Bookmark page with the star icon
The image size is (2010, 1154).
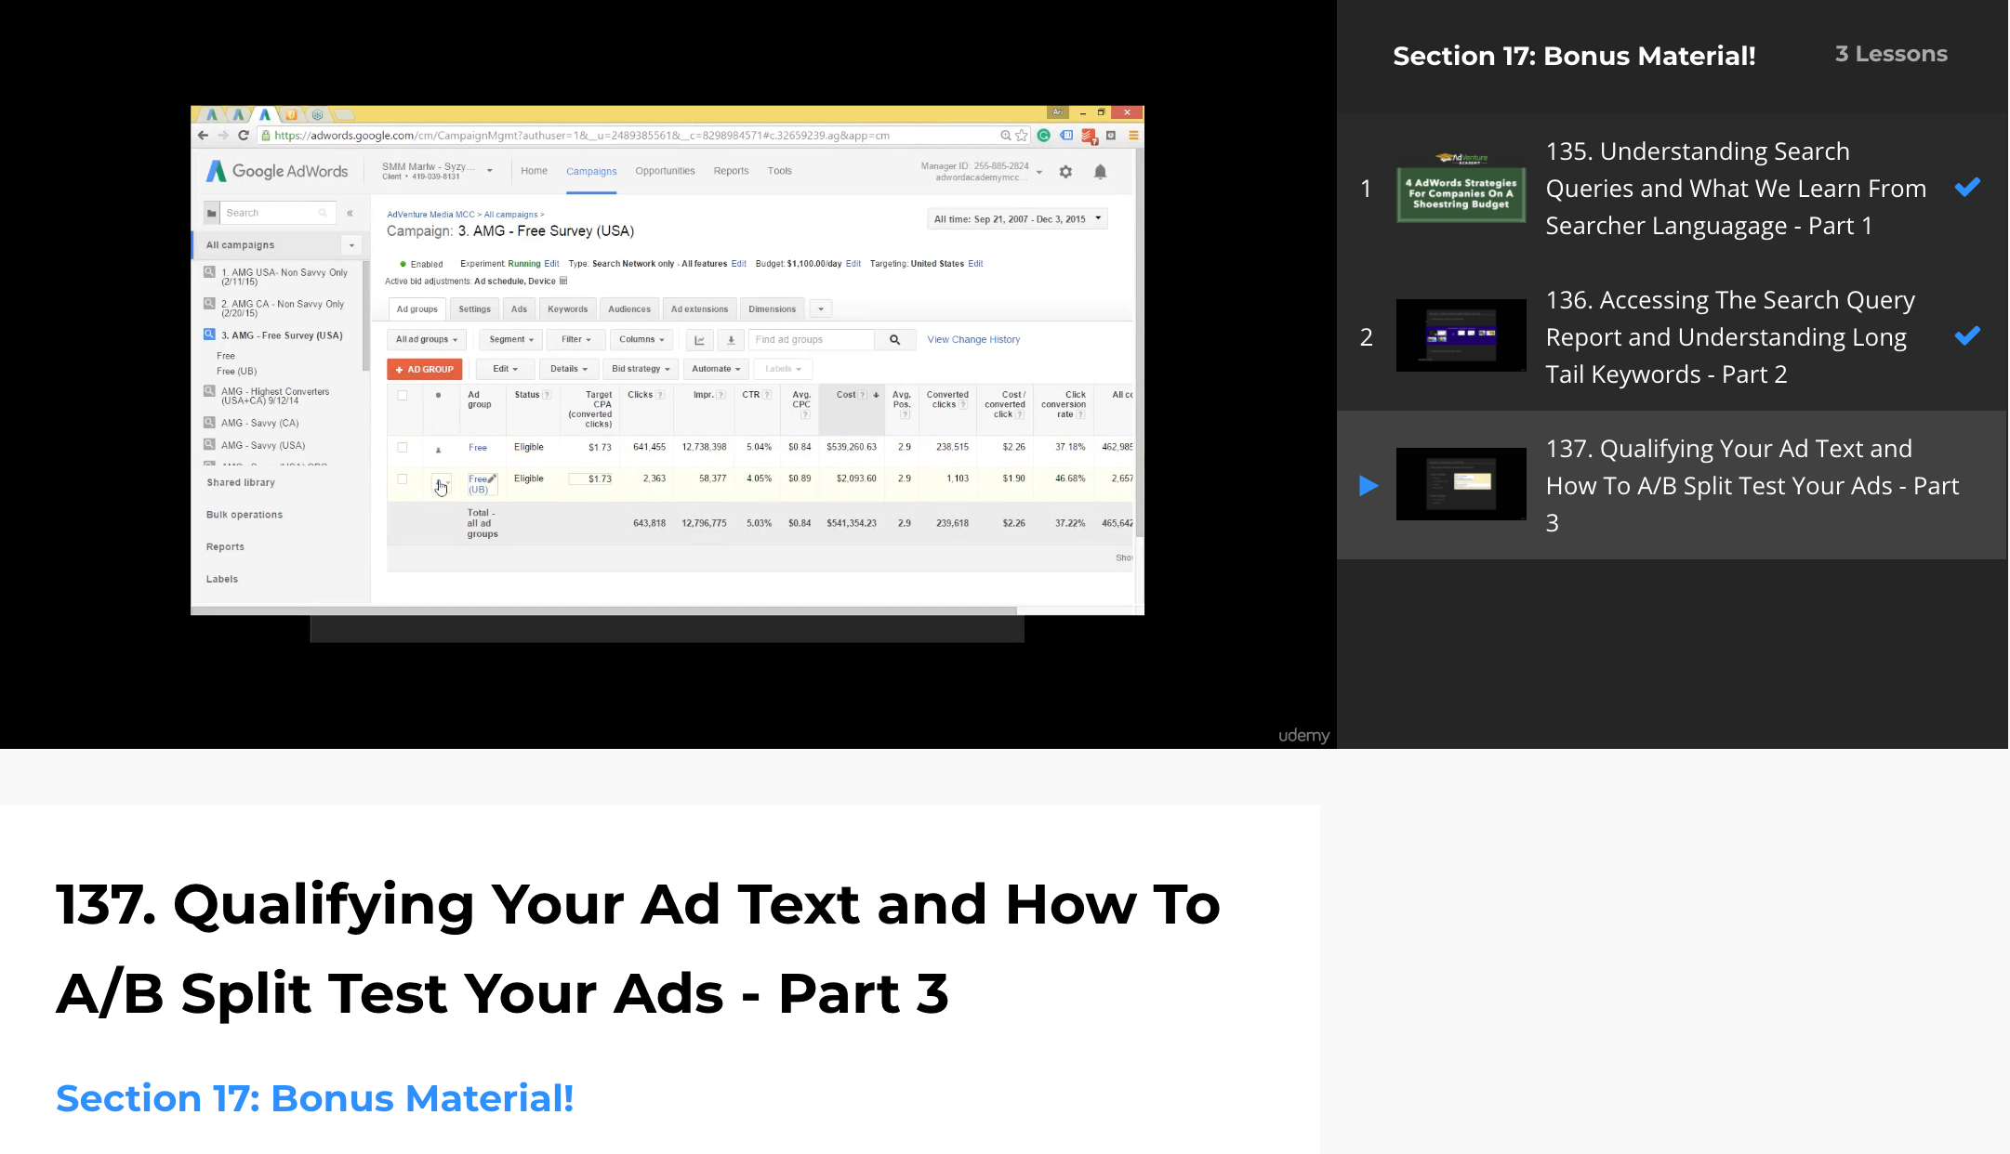1022,136
